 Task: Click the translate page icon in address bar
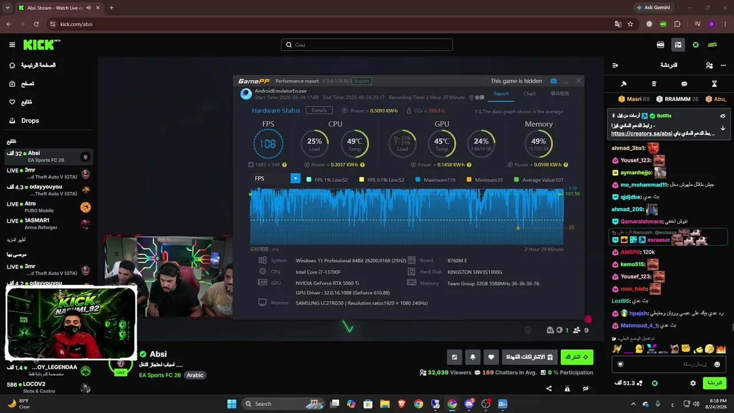[x=618, y=24]
